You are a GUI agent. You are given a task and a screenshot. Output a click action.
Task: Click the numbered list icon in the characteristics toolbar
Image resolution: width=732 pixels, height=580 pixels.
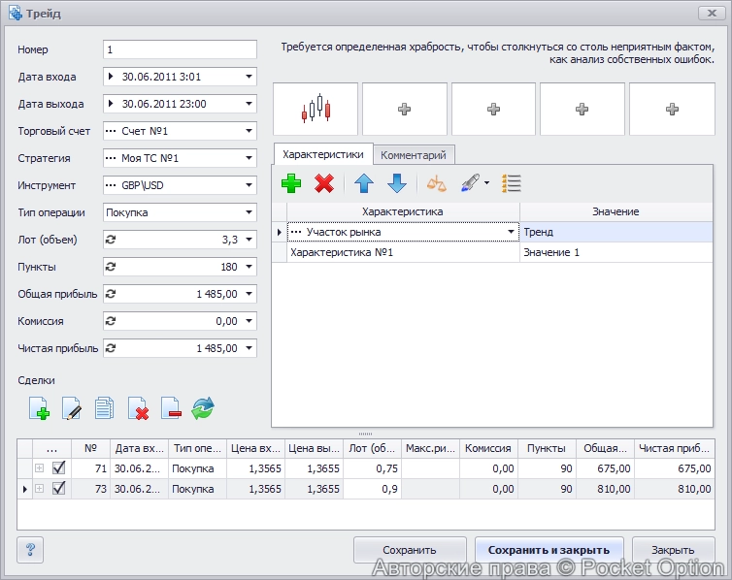coord(512,182)
